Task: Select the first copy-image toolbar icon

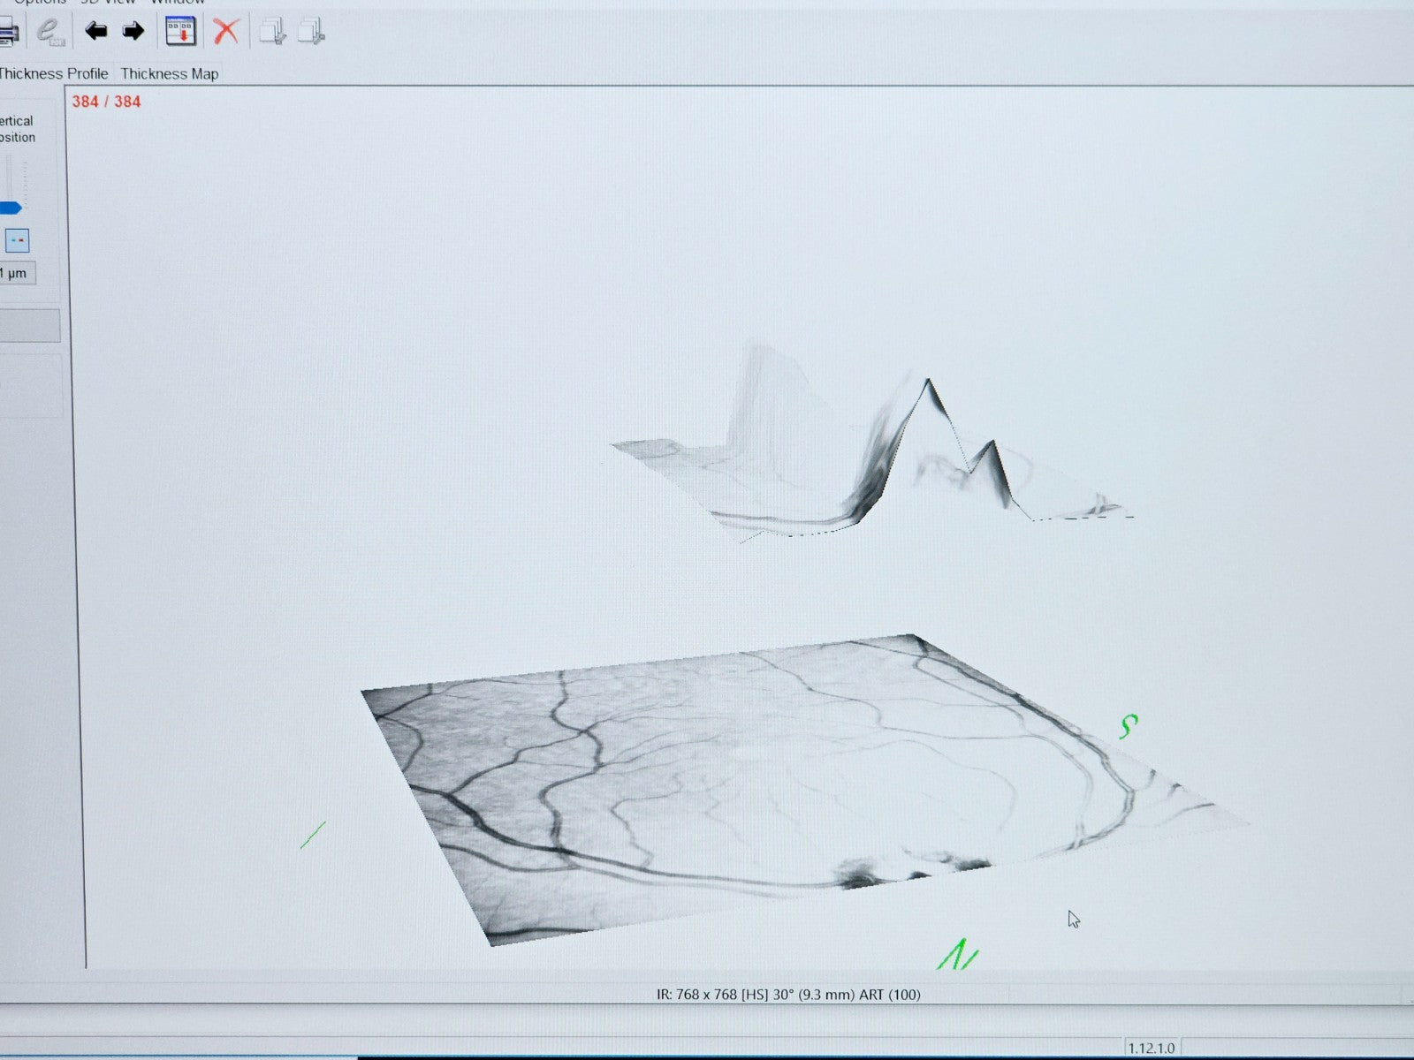Action: pyautogui.click(x=274, y=33)
